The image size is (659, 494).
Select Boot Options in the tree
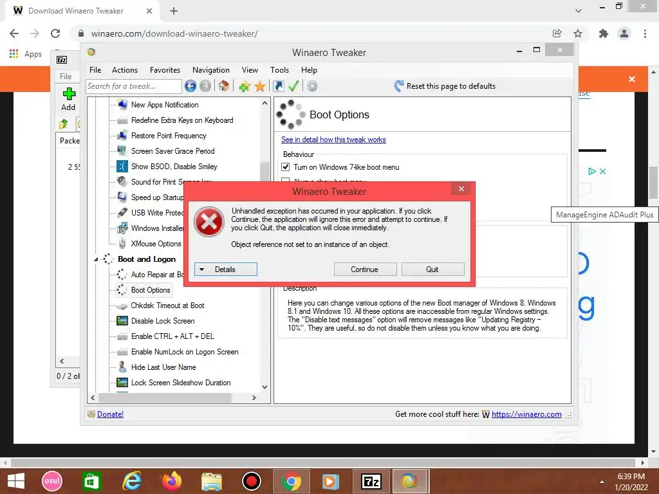(151, 290)
